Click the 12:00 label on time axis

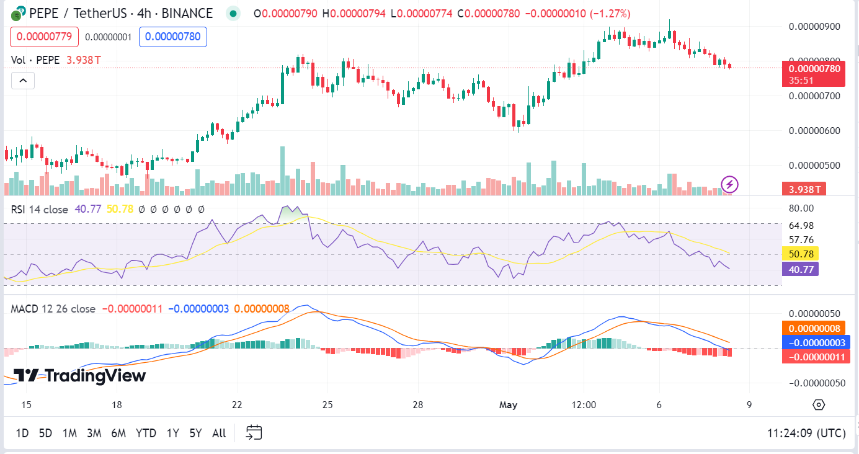coord(584,405)
